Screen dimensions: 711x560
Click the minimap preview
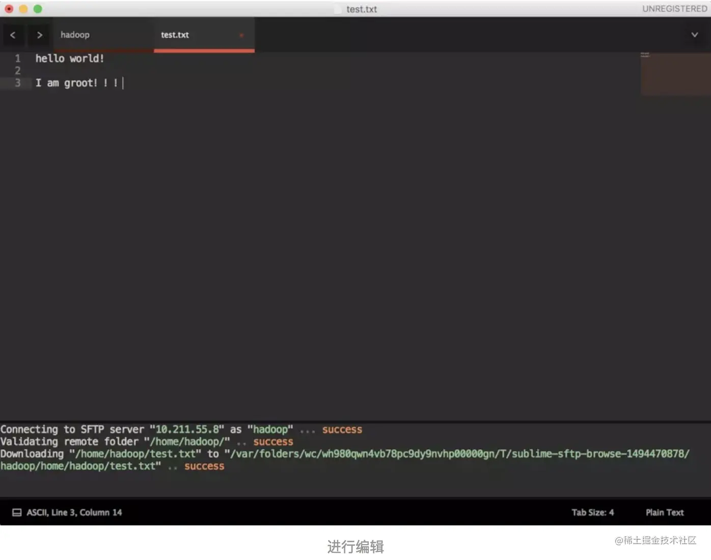675,74
